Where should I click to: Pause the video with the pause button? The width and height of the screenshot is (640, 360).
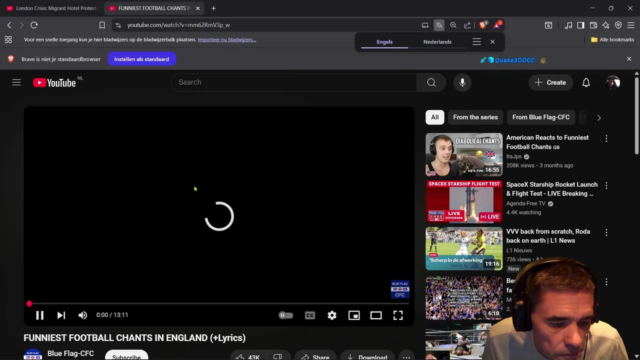39,315
